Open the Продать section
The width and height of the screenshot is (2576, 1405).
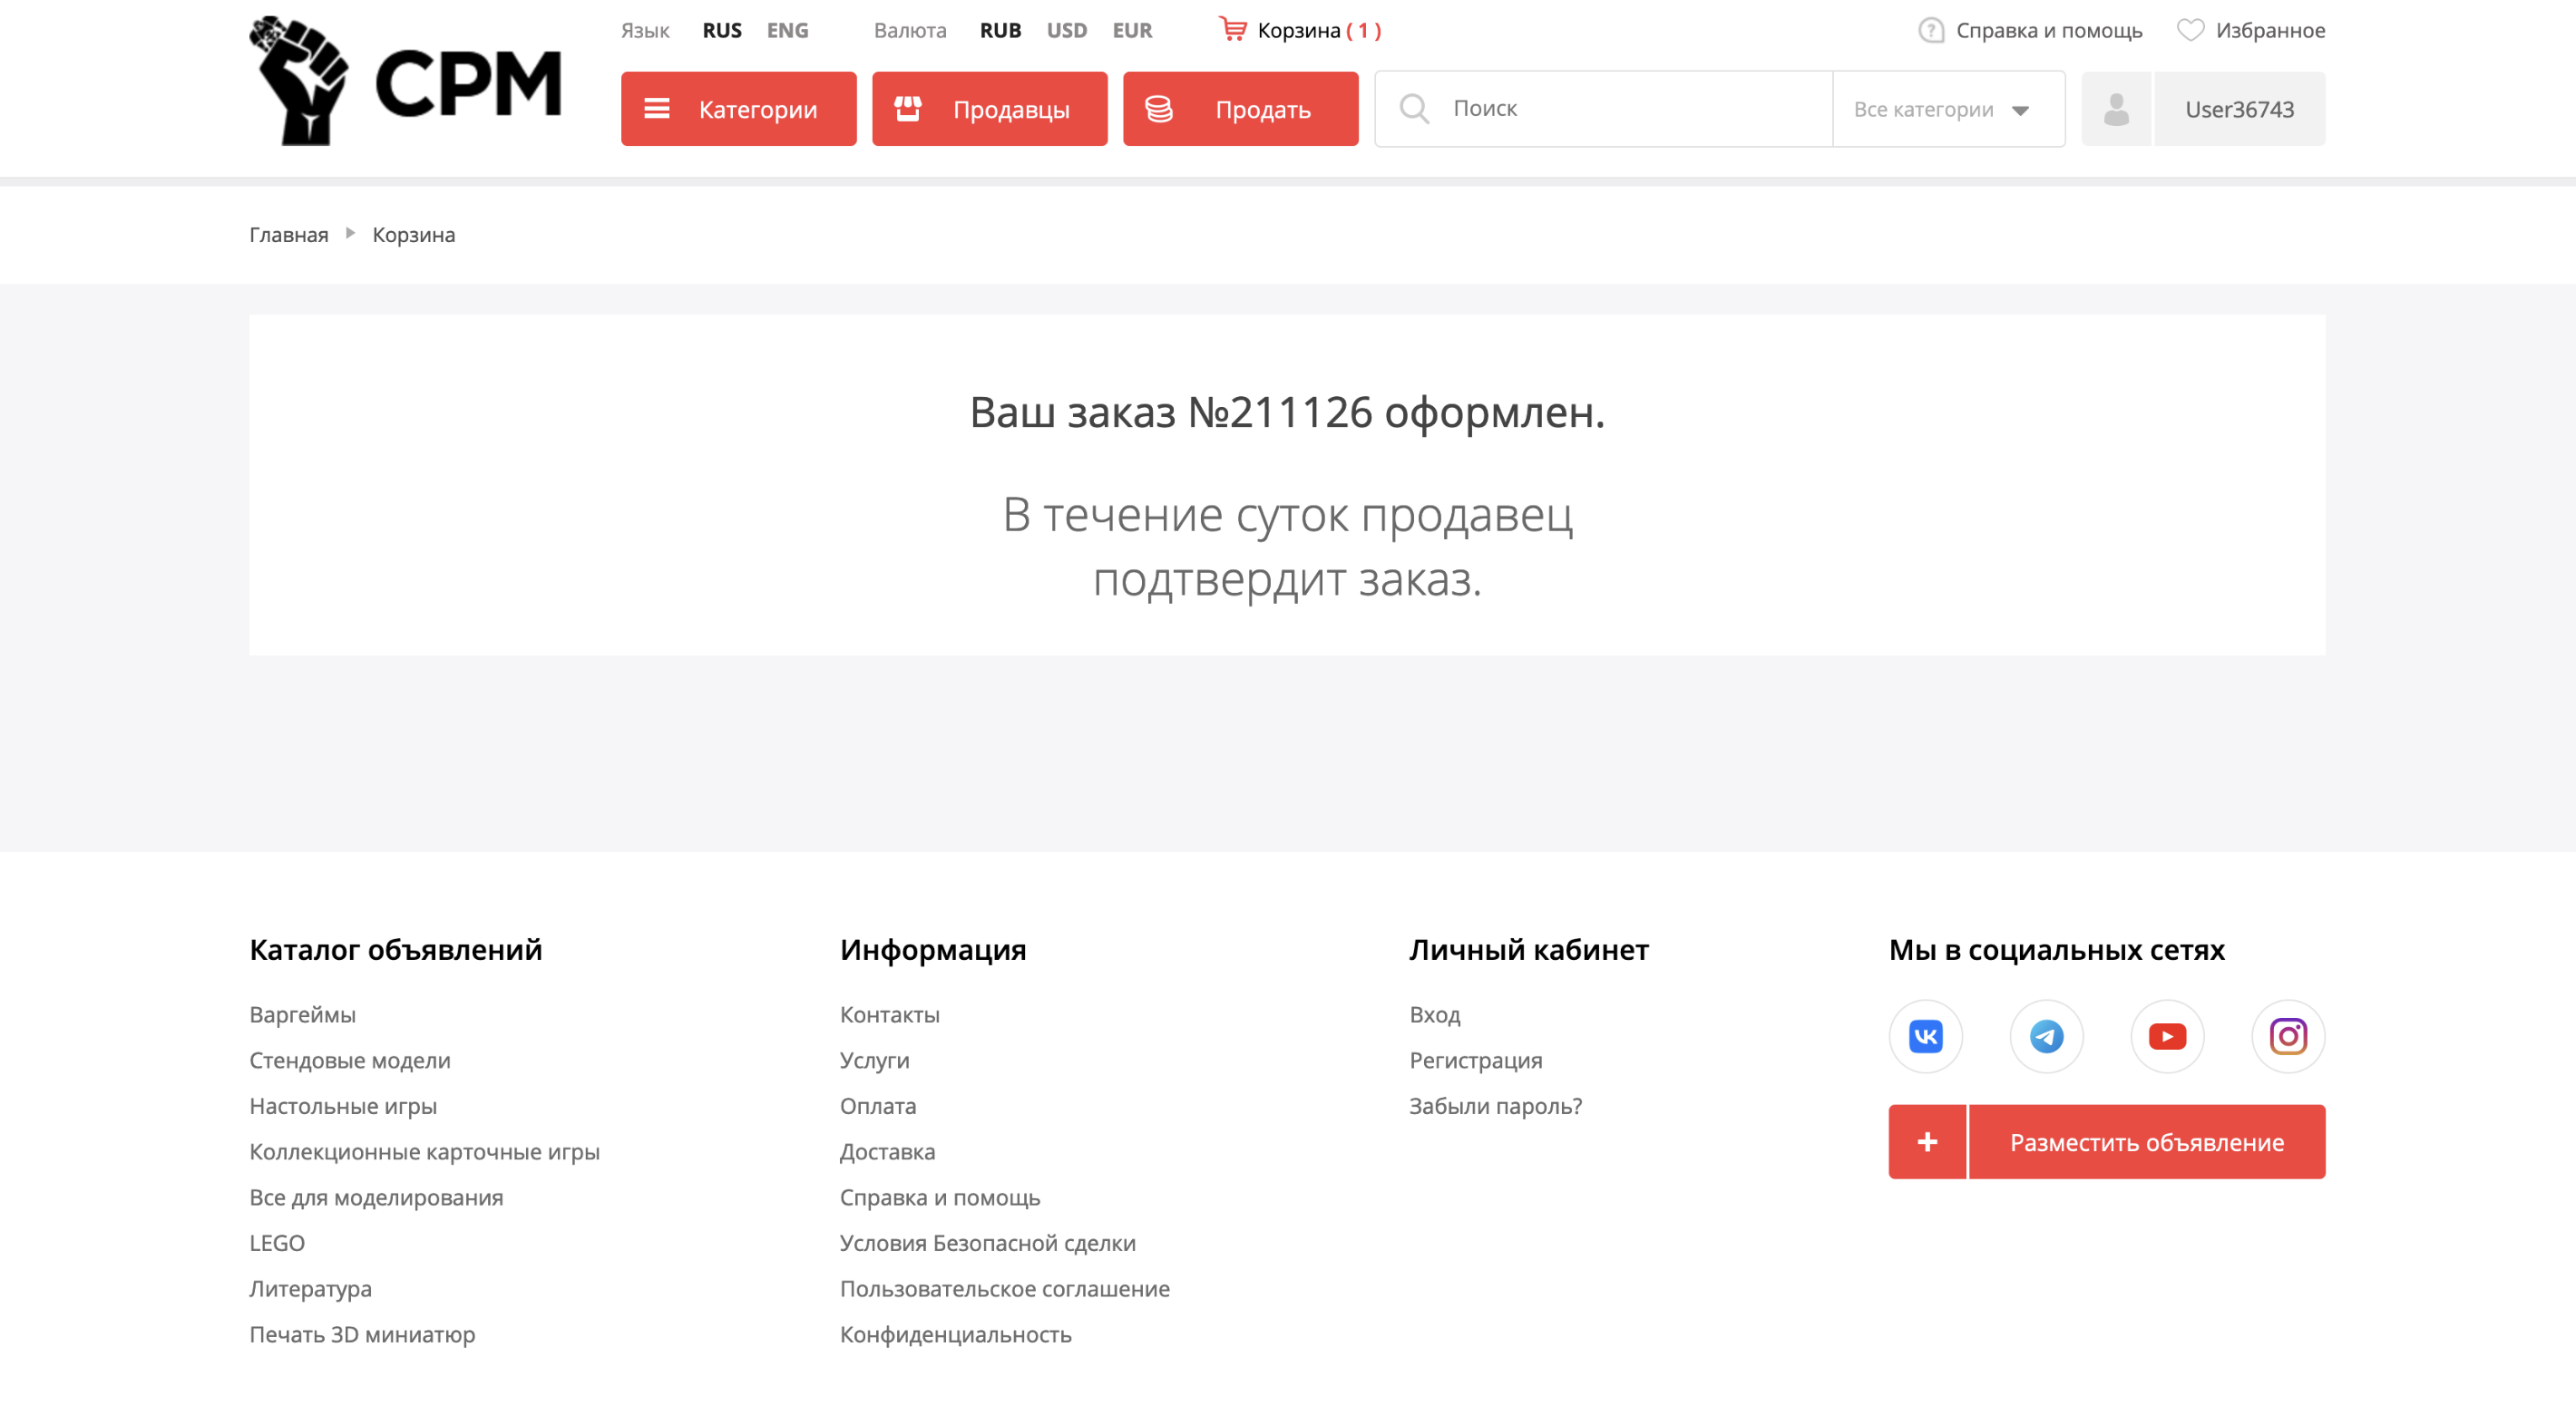coord(1240,109)
